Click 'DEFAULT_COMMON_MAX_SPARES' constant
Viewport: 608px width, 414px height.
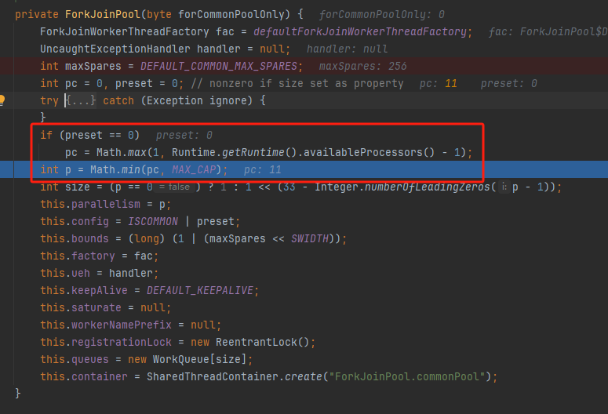(x=219, y=67)
